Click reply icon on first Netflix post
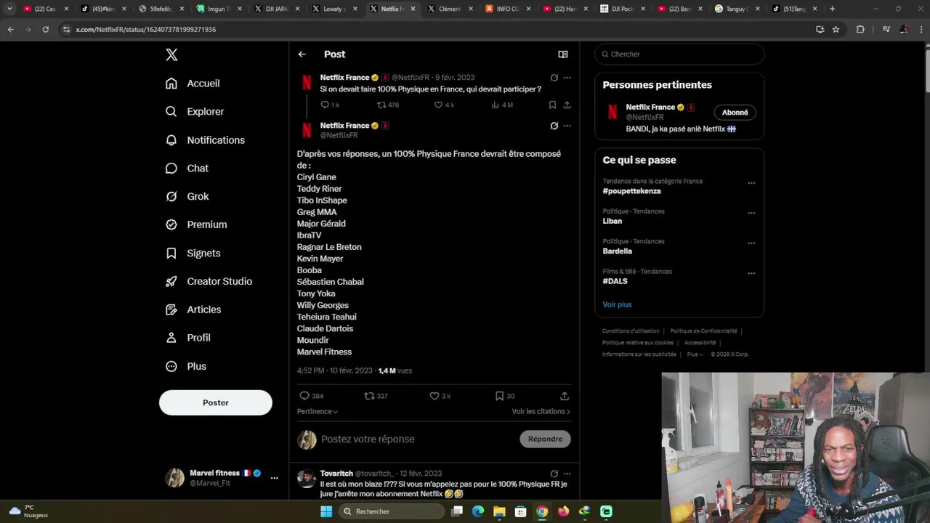 tap(325, 105)
